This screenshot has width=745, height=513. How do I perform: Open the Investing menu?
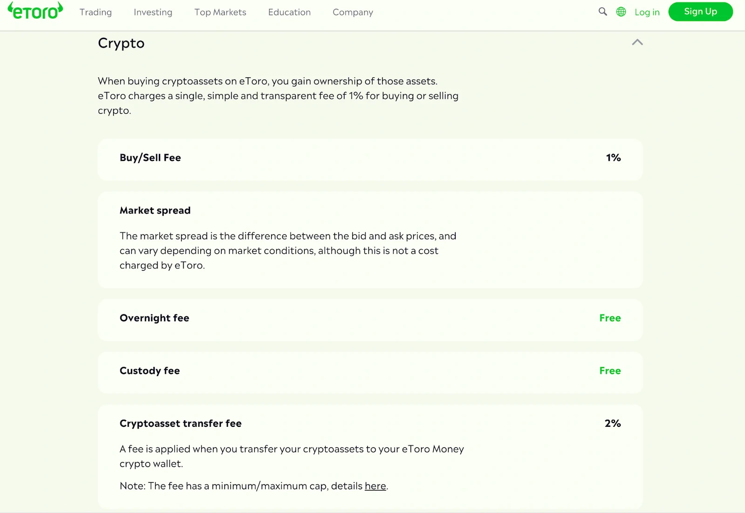tap(153, 12)
